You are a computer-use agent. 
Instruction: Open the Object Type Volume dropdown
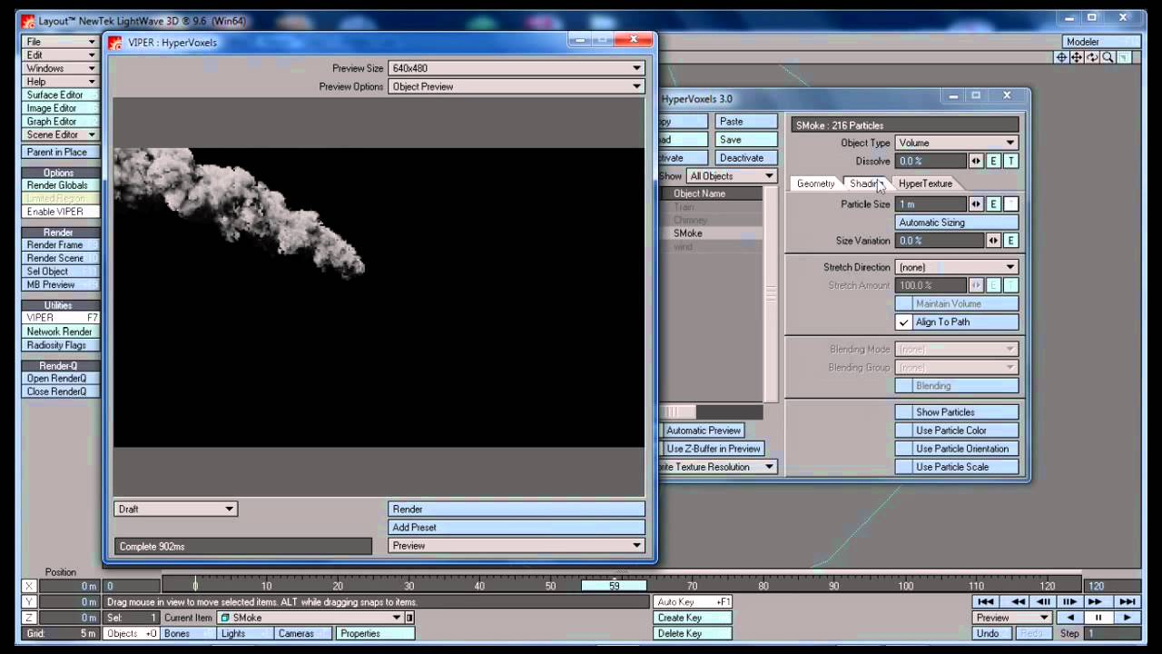point(957,143)
